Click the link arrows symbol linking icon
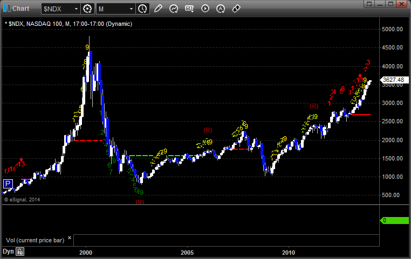 [236, 9]
